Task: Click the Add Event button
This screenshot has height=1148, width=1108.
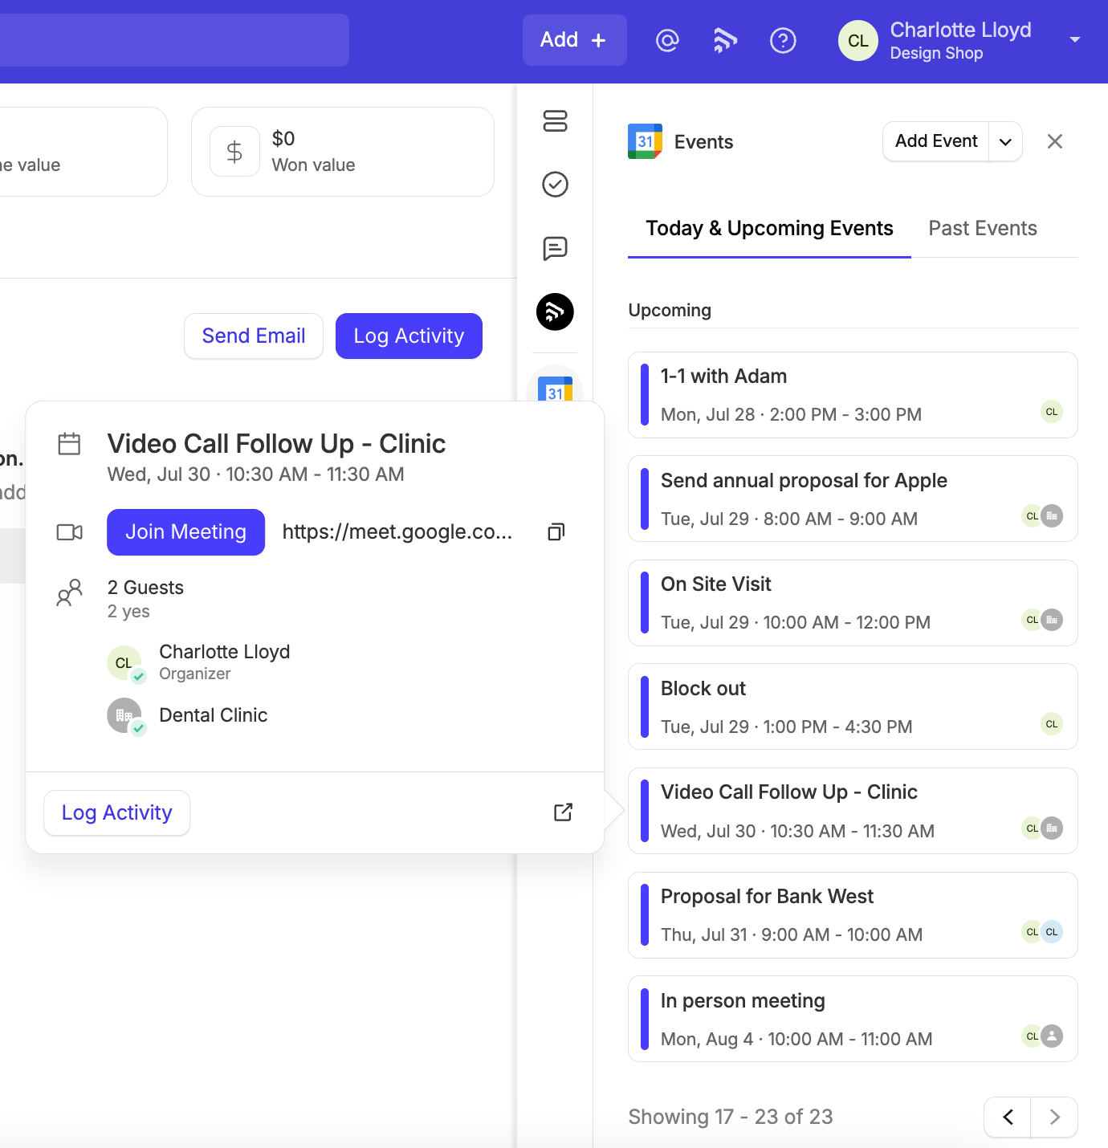Action: [x=936, y=141]
